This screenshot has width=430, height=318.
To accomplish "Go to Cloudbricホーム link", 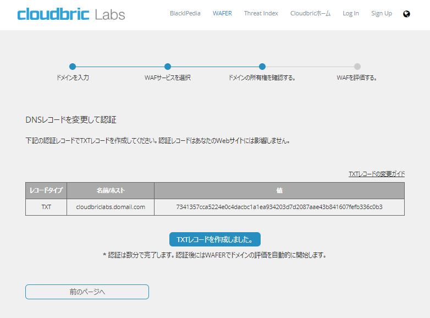I will click(x=311, y=13).
